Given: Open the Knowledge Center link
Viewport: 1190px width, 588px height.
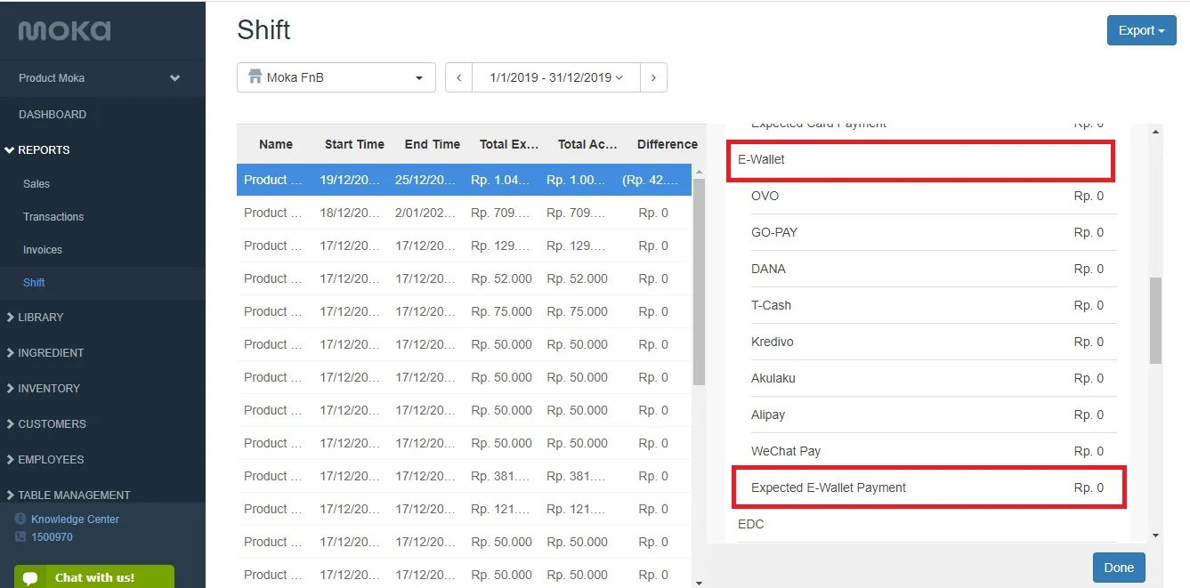Looking at the screenshot, I should pyautogui.click(x=75, y=520).
